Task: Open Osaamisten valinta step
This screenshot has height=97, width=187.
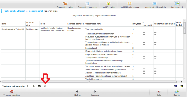Action: [65, 5]
